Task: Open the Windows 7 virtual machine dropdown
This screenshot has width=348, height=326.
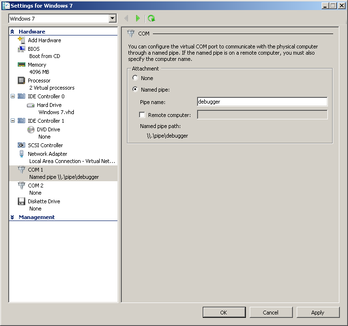Action: click(x=113, y=18)
